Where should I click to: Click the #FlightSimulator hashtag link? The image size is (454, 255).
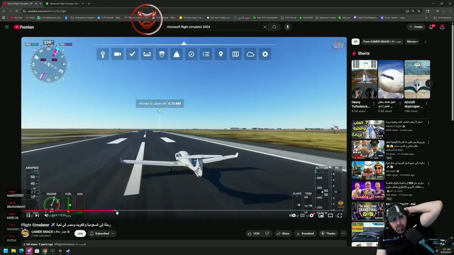(65, 244)
